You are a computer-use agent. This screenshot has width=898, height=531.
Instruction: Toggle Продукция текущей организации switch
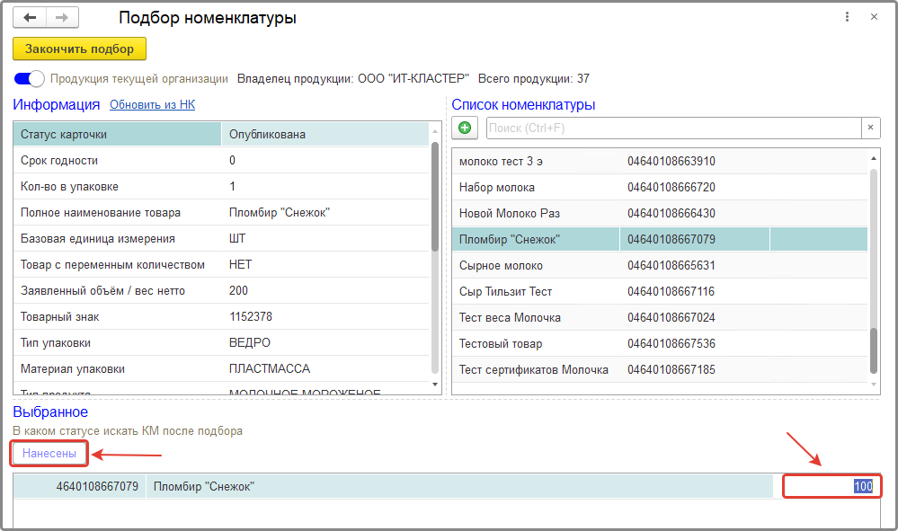[x=29, y=78]
